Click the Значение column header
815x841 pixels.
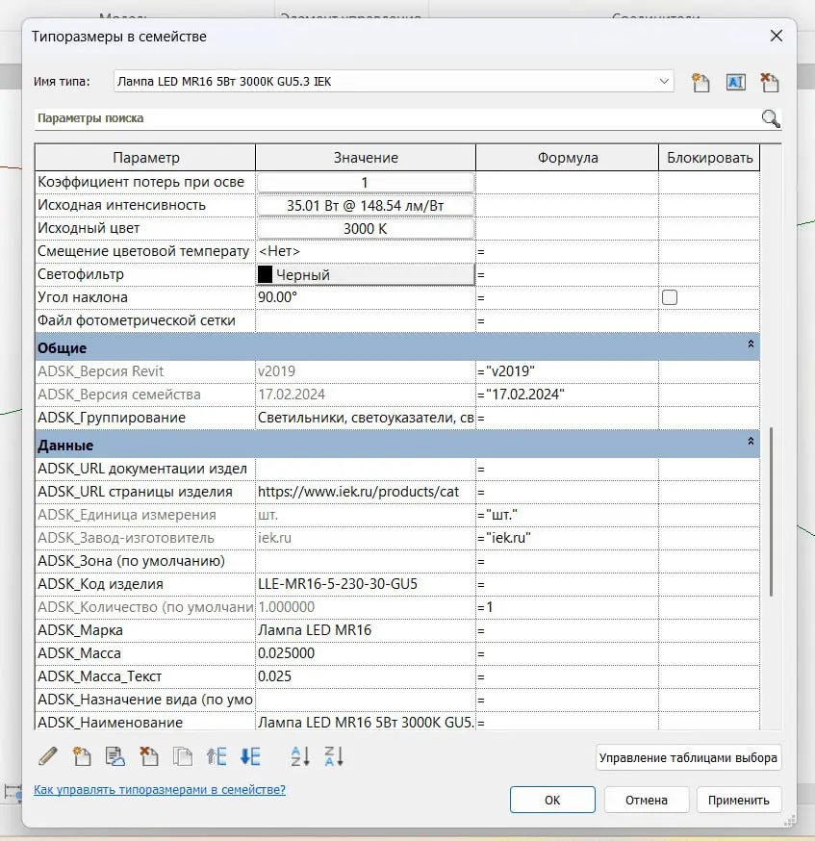366,158
